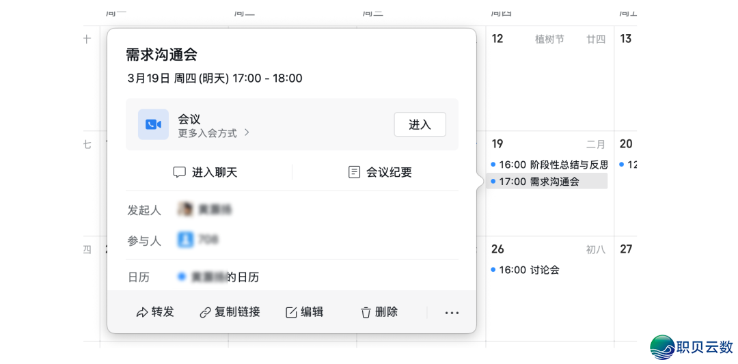
Task: Join the meeting with the 进入 button
Action: pyautogui.click(x=420, y=124)
